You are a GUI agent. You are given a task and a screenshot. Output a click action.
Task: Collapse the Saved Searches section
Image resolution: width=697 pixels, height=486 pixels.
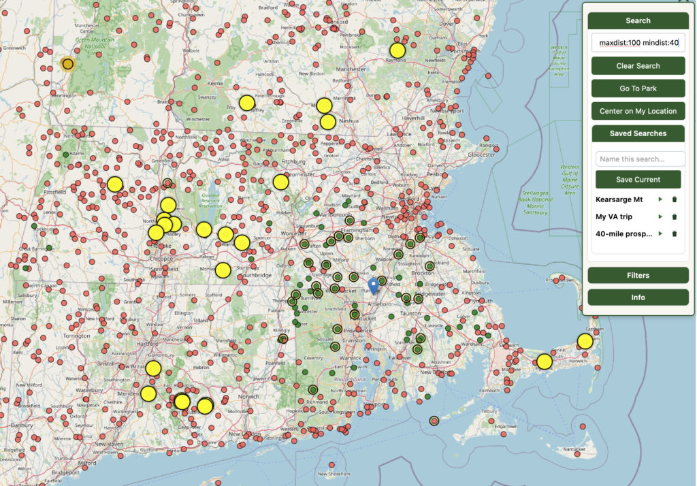[638, 133]
